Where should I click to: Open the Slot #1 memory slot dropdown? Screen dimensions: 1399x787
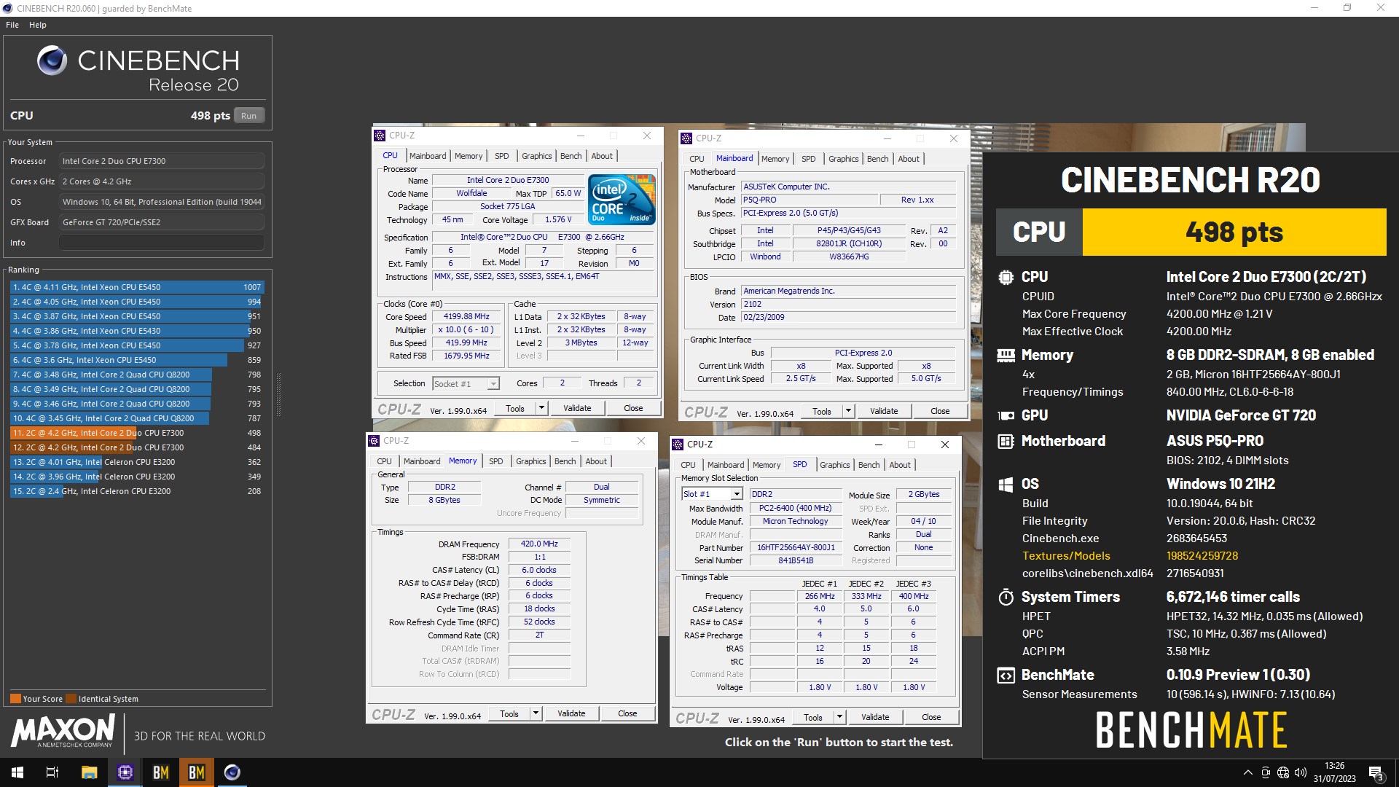[736, 494]
